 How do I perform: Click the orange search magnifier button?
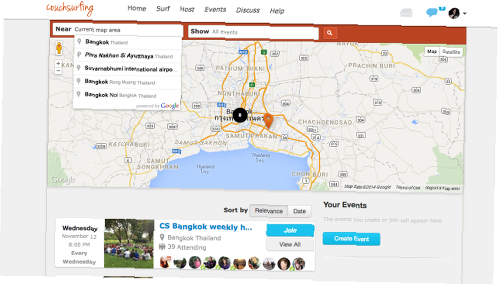[x=330, y=33]
